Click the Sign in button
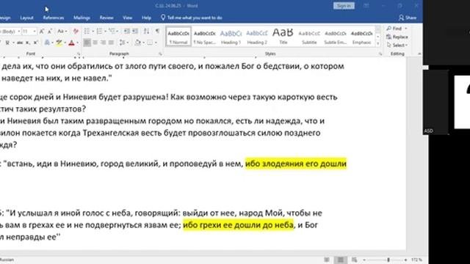 coord(344,6)
